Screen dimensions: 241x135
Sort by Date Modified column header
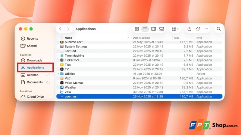(141, 38)
